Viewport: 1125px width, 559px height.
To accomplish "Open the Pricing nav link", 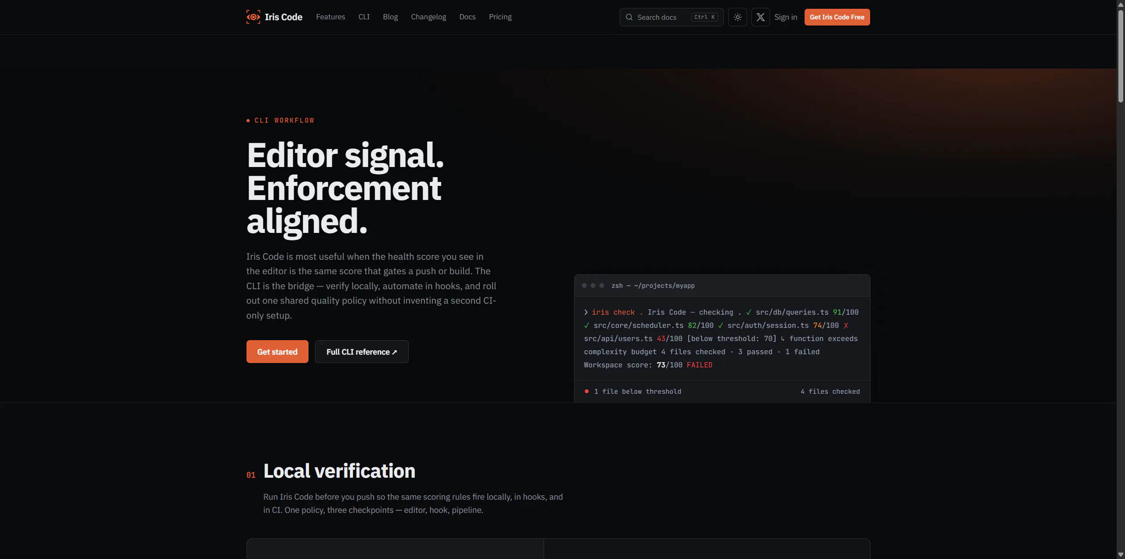I will click(500, 17).
